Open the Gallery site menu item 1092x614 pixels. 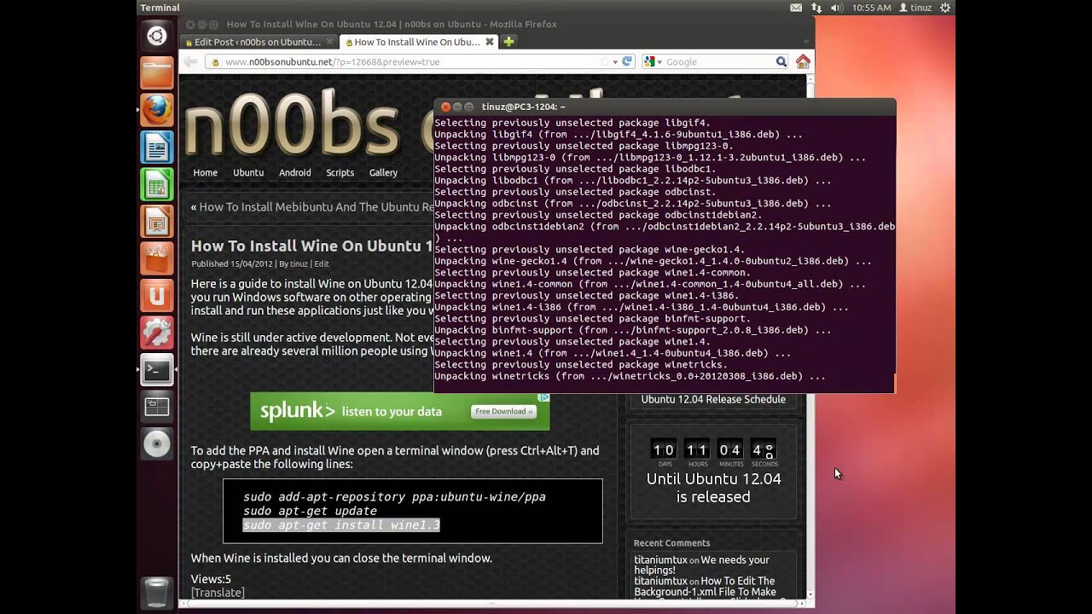tap(383, 172)
